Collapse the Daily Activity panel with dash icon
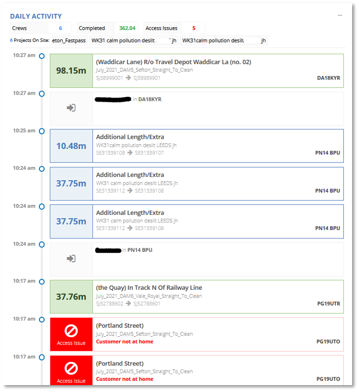The width and height of the screenshot is (359, 392). [340, 15]
